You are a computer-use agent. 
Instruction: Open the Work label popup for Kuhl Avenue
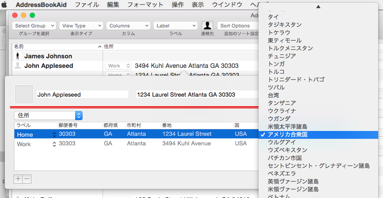tap(118, 66)
